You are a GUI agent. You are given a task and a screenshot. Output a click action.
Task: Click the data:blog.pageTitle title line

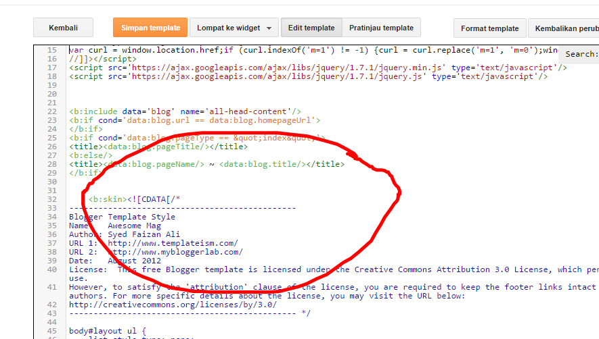pos(158,147)
